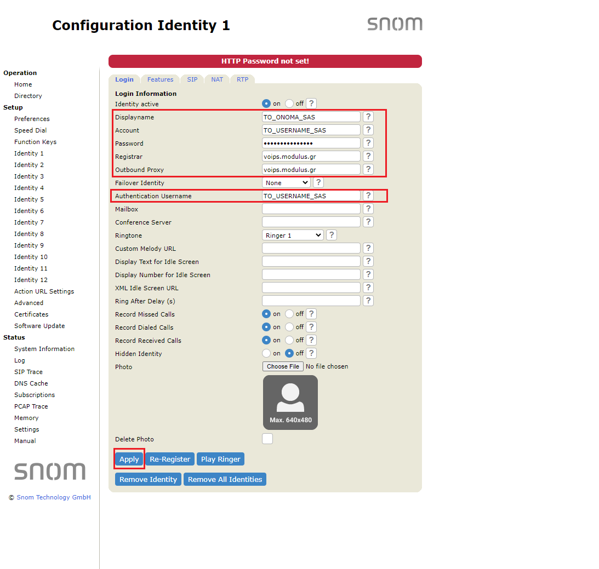Viewport: 599px width, 569px height.
Task: Show help for Hidden Identity option
Action: (x=311, y=353)
